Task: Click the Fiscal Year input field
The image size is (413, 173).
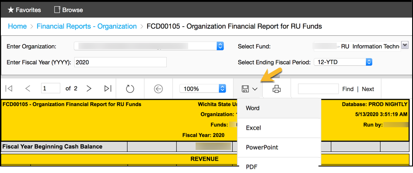Action: (x=120, y=62)
